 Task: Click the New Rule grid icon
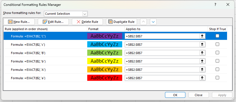coord(10,22)
